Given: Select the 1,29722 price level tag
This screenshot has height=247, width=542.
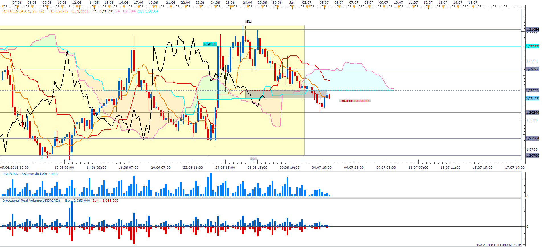Looking at the screenshot, I should [x=532, y=69].
